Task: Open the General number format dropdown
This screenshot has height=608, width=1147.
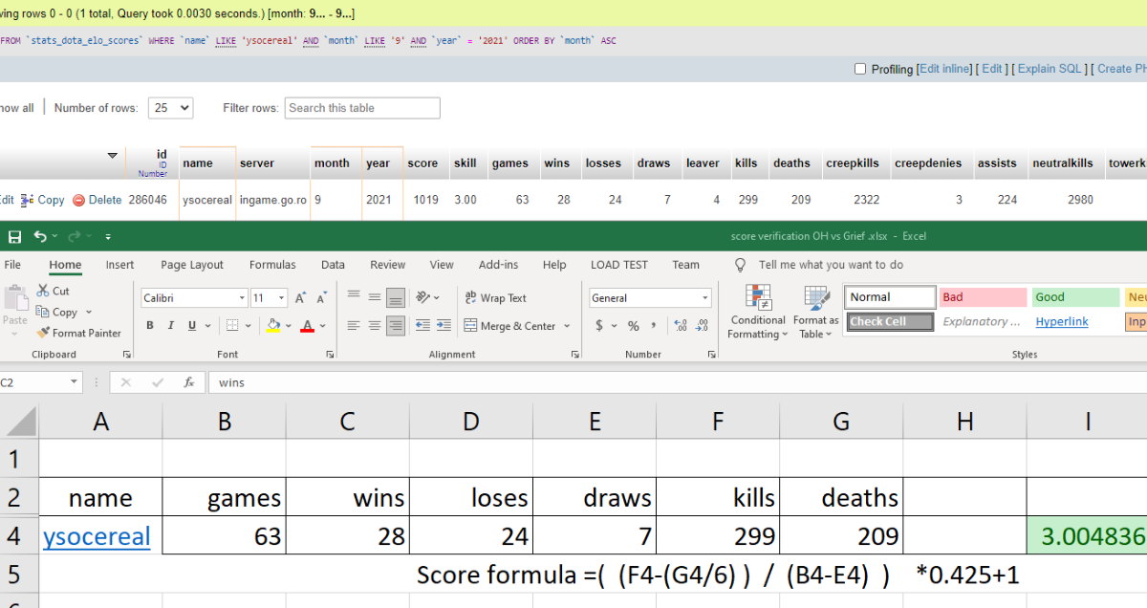Action: point(705,298)
